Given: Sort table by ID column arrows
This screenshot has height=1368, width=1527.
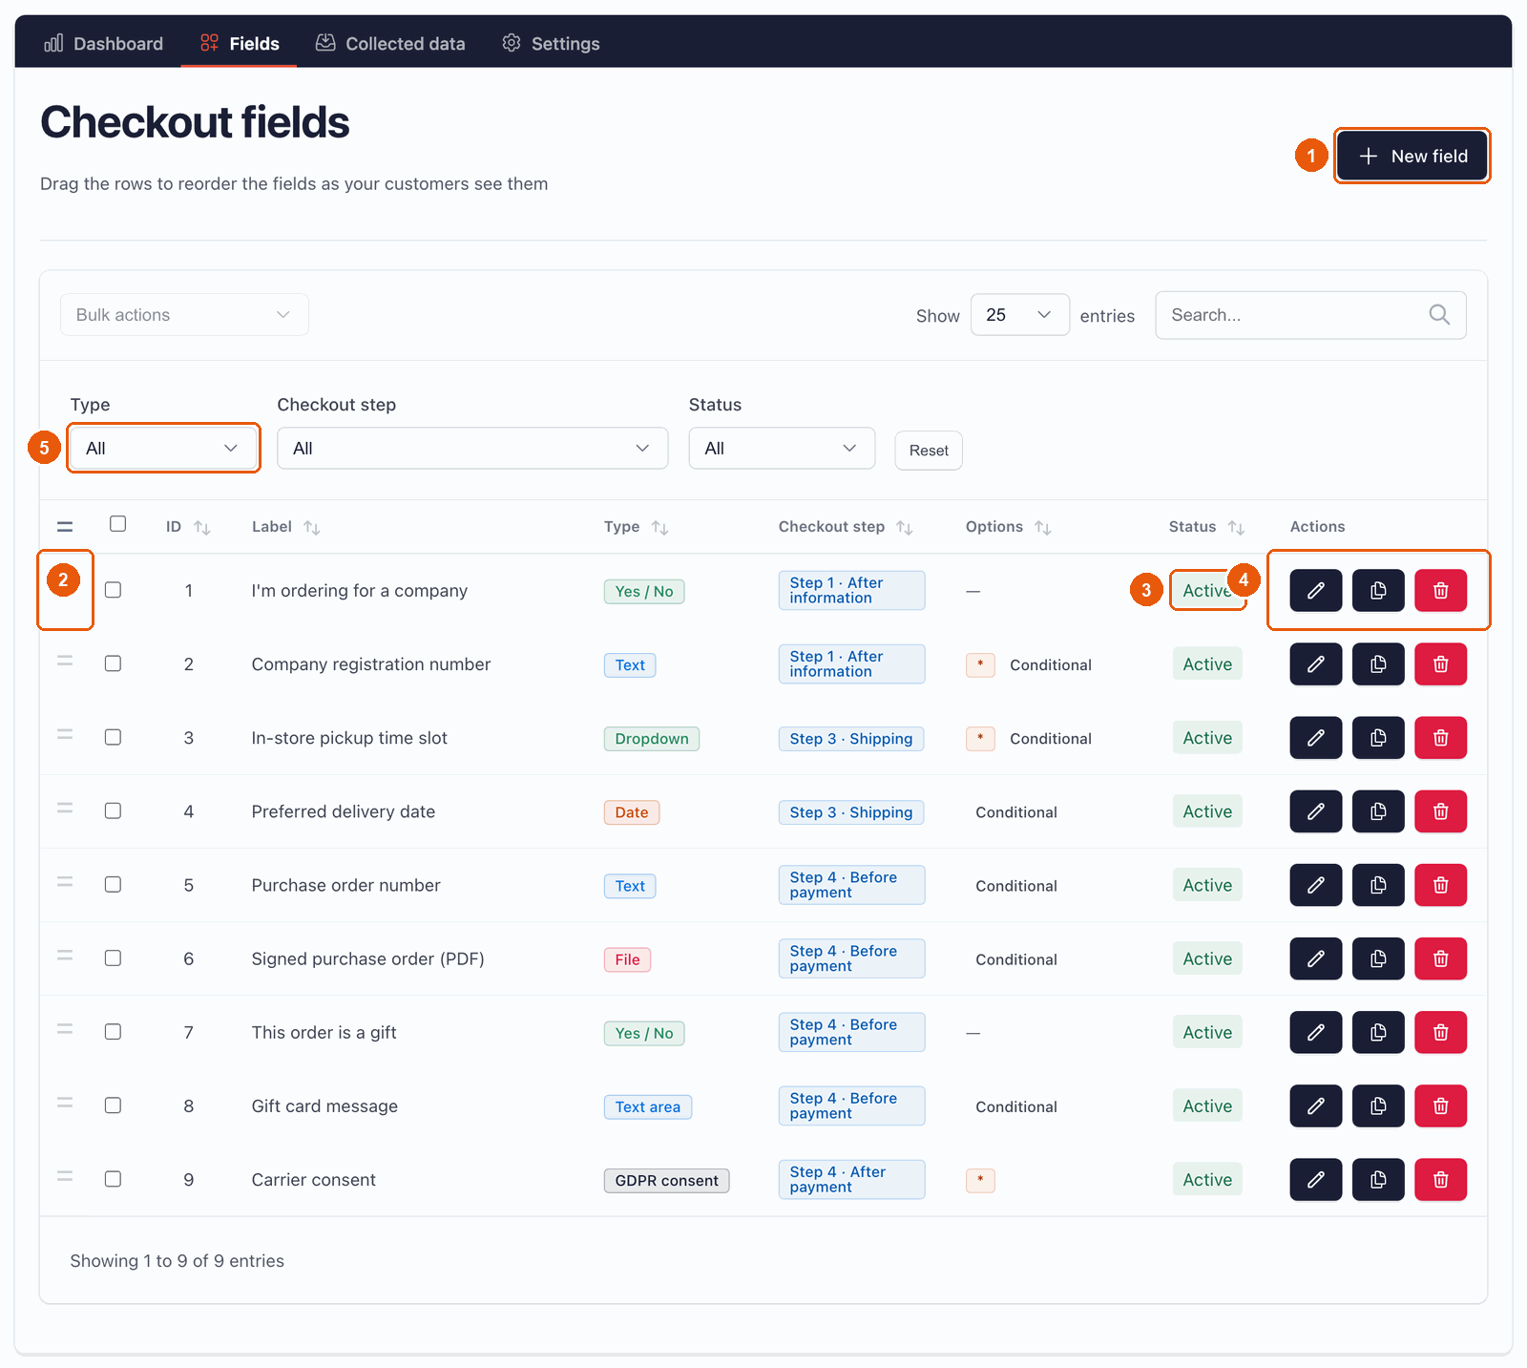Looking at the screenshot, I should (x=202, y=527).
